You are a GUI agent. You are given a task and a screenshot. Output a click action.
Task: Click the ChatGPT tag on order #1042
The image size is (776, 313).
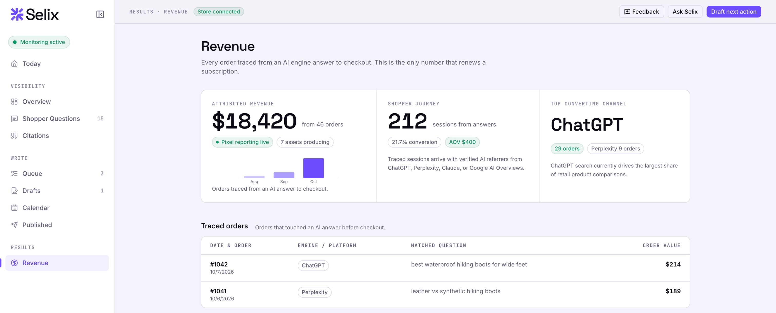[x=313, y=265]
